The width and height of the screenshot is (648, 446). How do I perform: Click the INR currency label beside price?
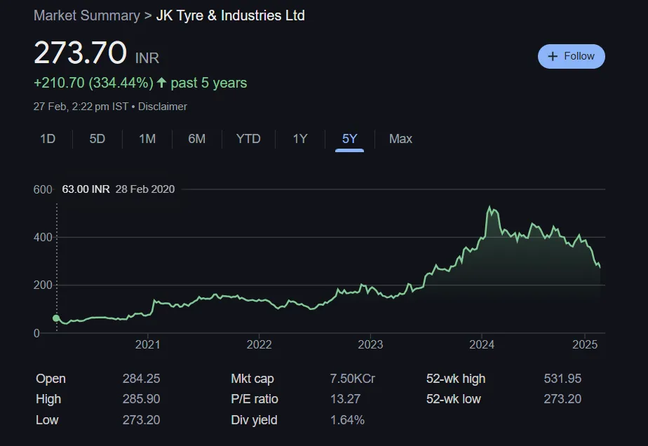[x=147, y=58]
